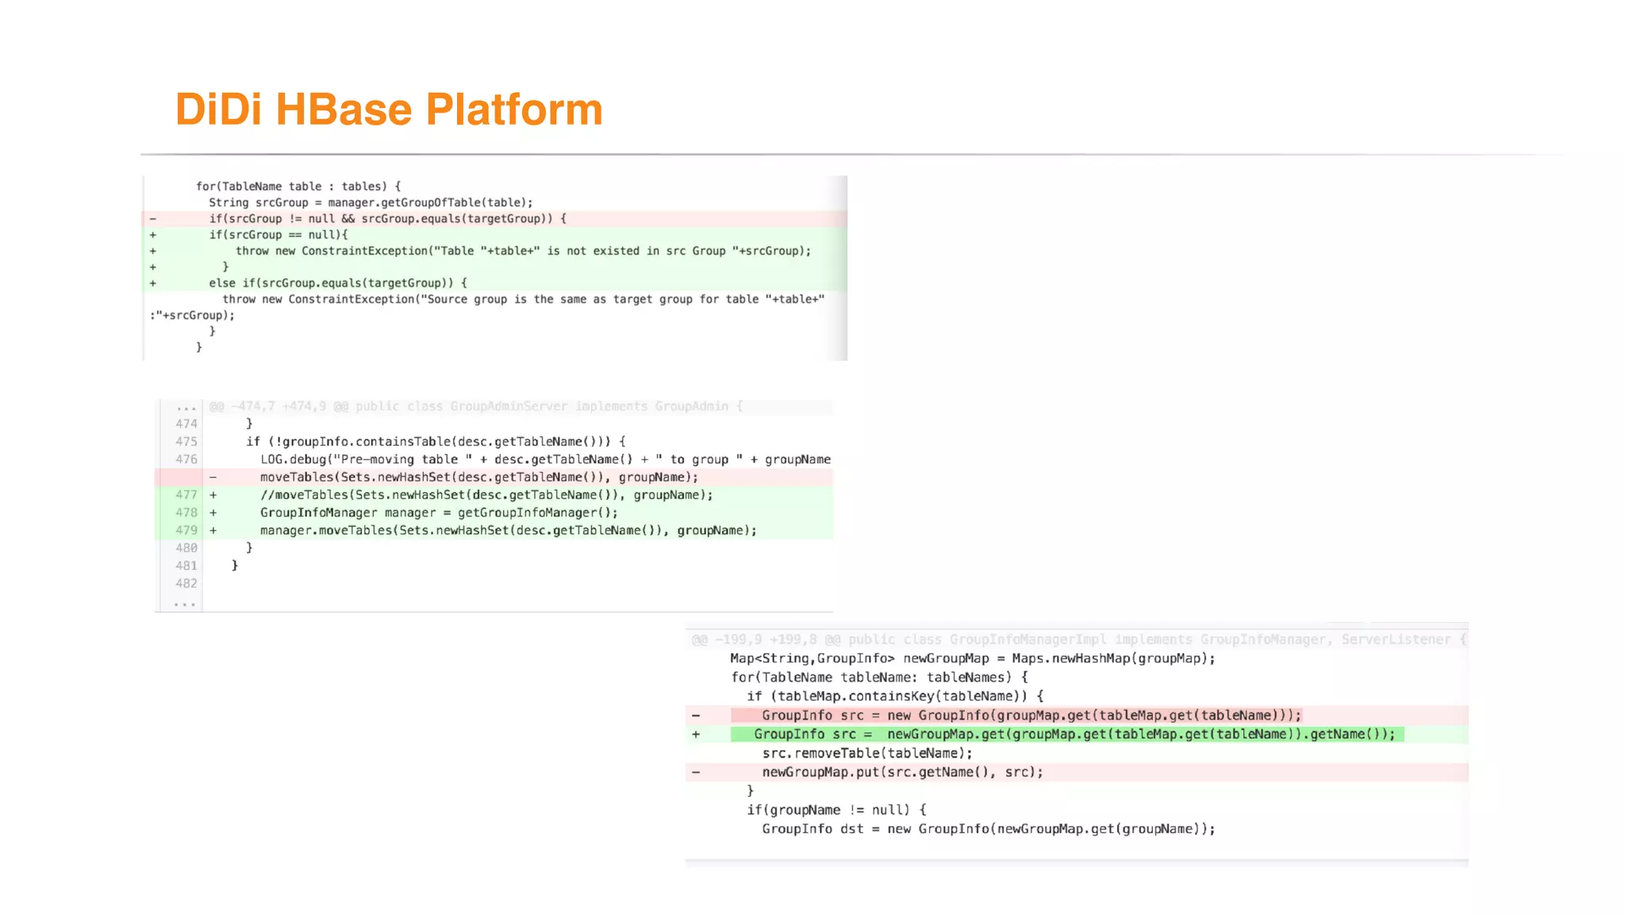Click the "DiDi HBase Platform" slide title
1625x914 pixels.
389,109
